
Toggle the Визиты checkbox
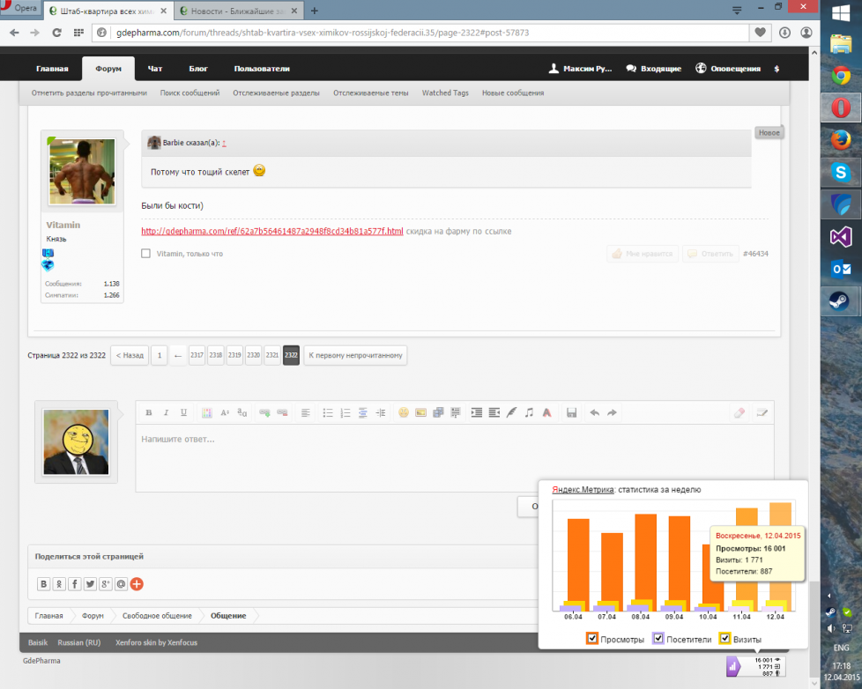coord(725,639)
